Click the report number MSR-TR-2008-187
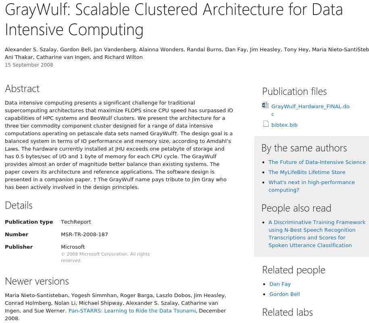This screenshot has width=369, height=323. pos(84,235)
